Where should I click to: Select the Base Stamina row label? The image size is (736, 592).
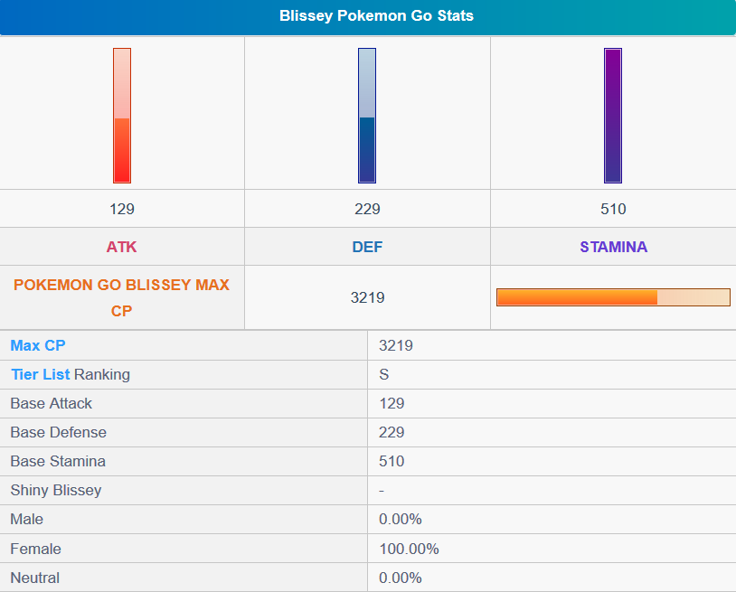(58, 461)
